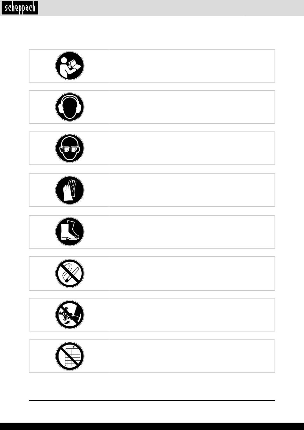Select empty description field beside boots icon
Screen dimensions: 304x430
(x=179, y=232)
